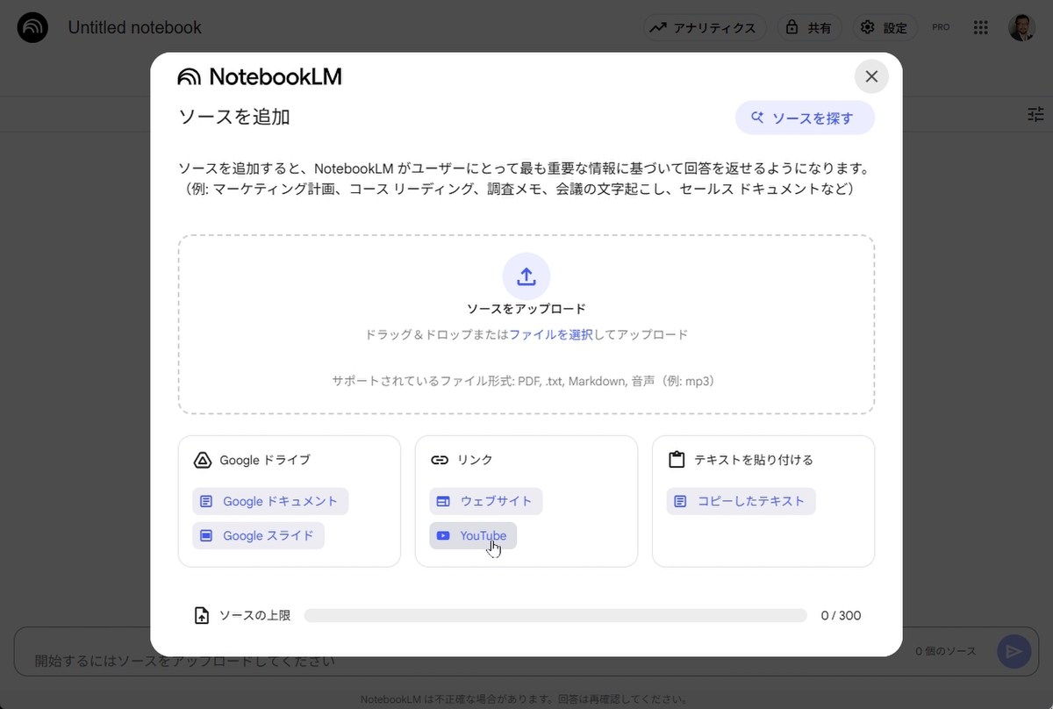
Task: Click the Untitled notebook title
Action: coord(135,27)
